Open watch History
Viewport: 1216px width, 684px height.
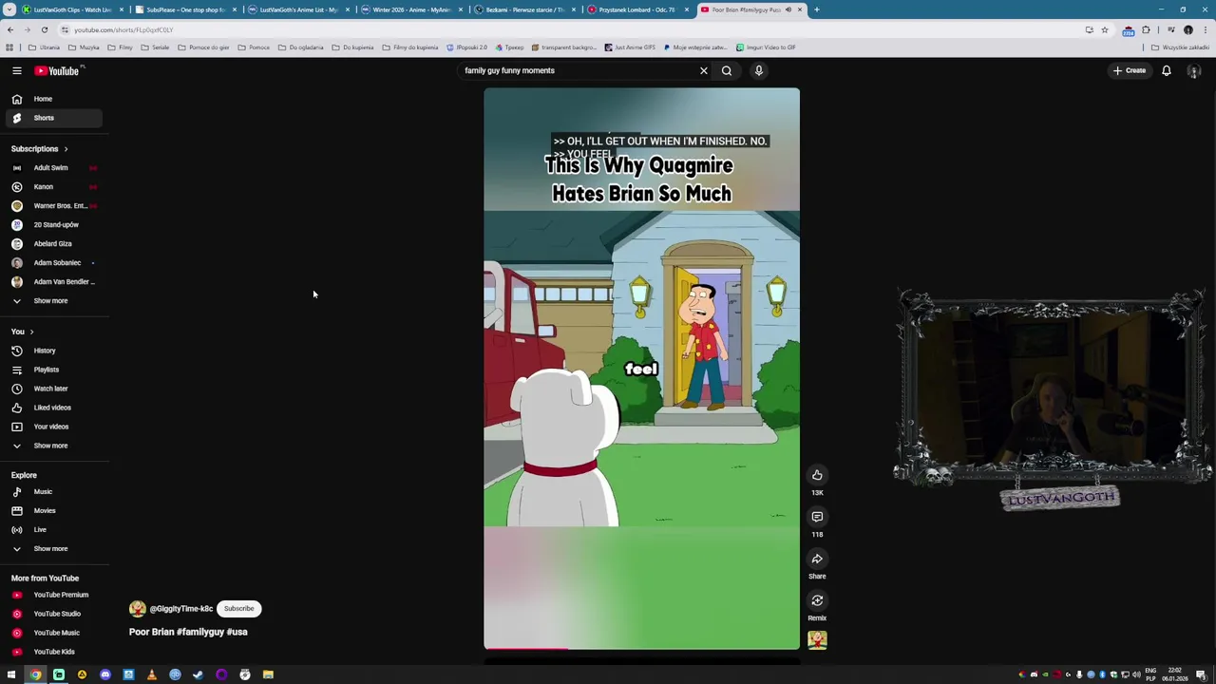point(52,351)
